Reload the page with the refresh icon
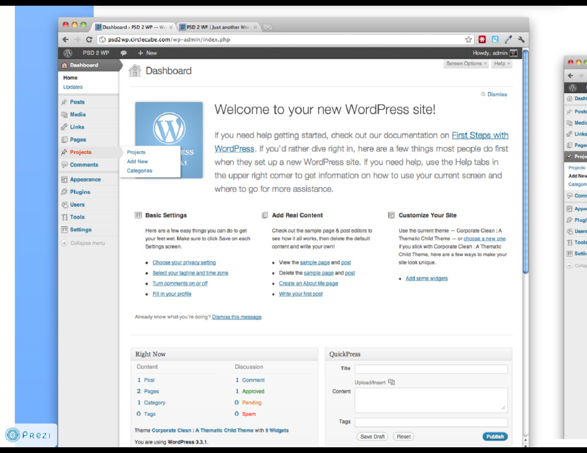587x453 pixels. pos(89,40)
